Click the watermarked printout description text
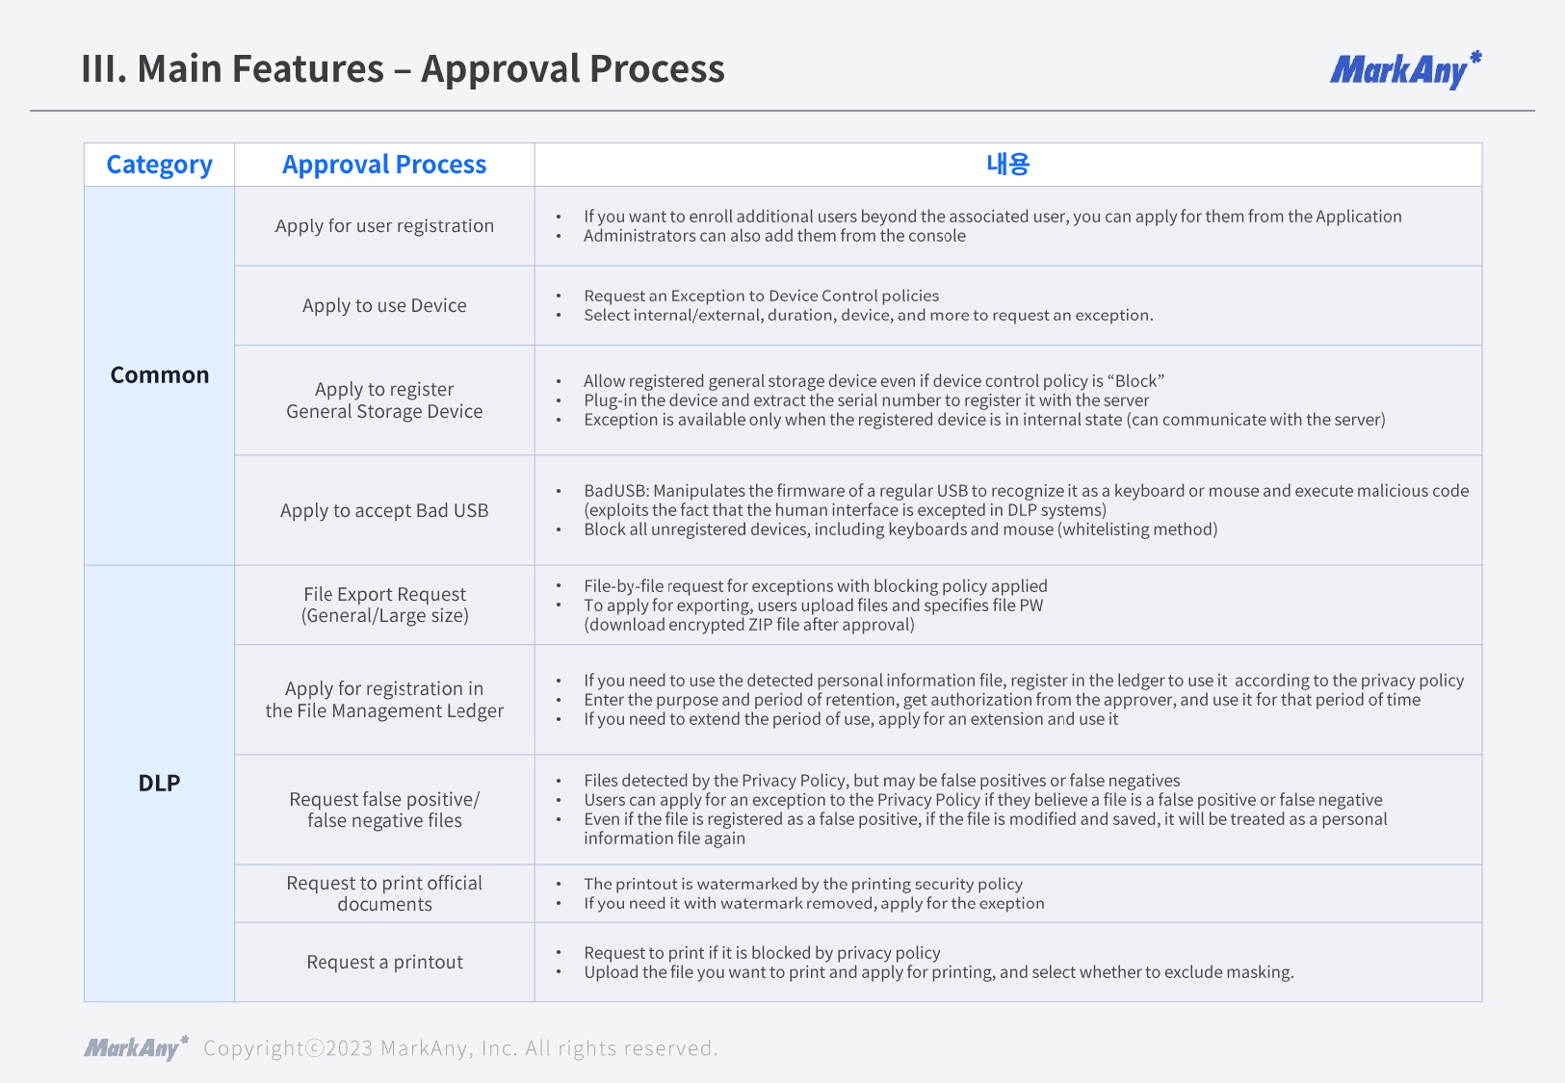Image resolution: width=1565 pixels, height=1083 pixels. [803, 884]
